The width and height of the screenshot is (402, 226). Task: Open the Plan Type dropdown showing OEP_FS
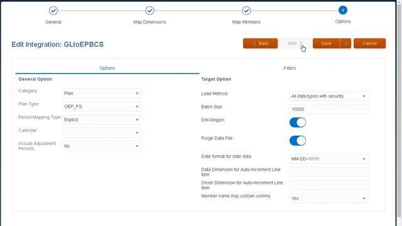click(x=102, y=106)
